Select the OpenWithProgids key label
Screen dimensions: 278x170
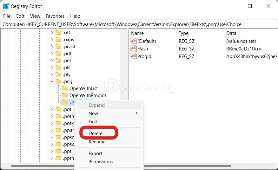pyautogui.click(x=88, y=95)
